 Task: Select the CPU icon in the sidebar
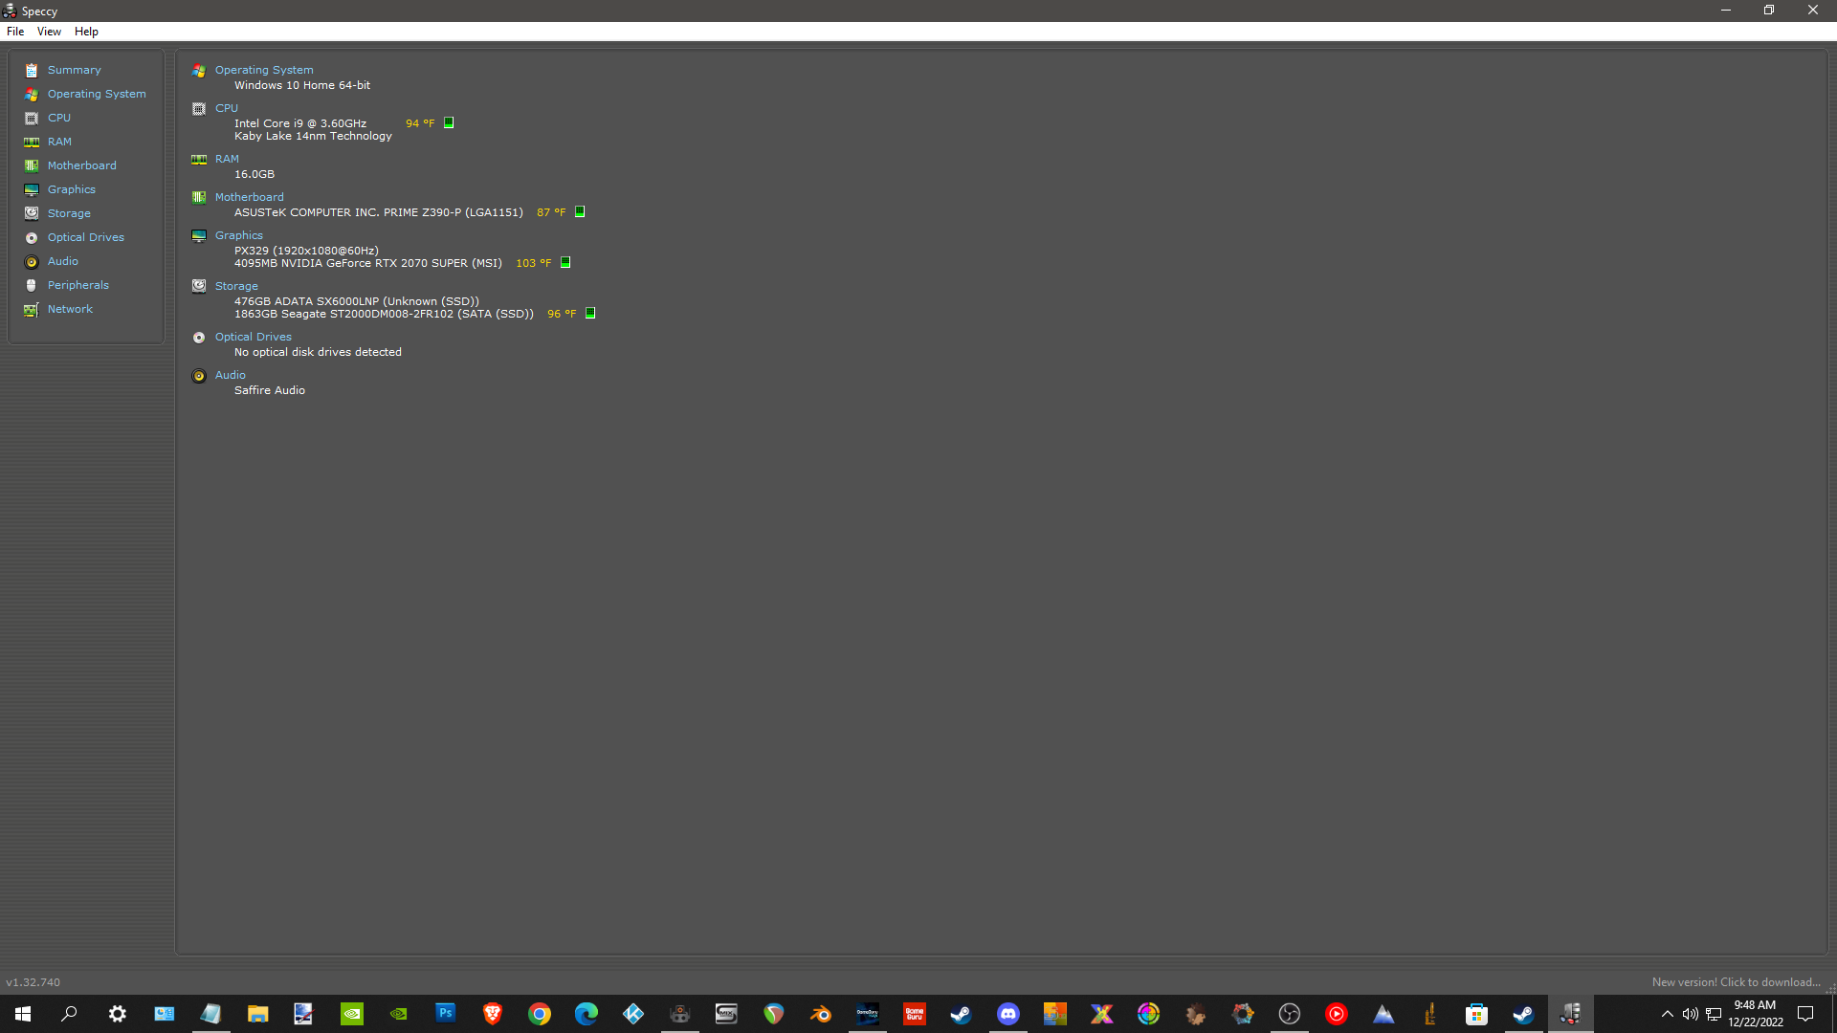pyautogui.click(x=32, y=118)
